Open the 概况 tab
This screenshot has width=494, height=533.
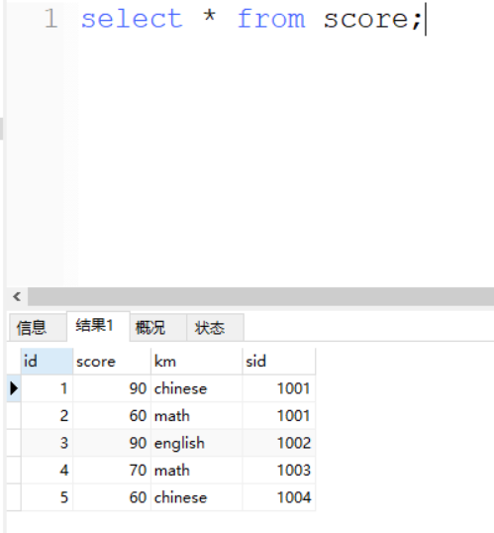coord(158,327)
